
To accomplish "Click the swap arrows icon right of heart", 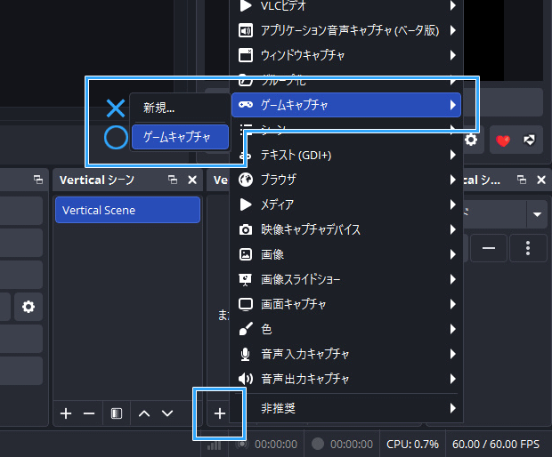I will pyautogui.click(x=529, y=140).
